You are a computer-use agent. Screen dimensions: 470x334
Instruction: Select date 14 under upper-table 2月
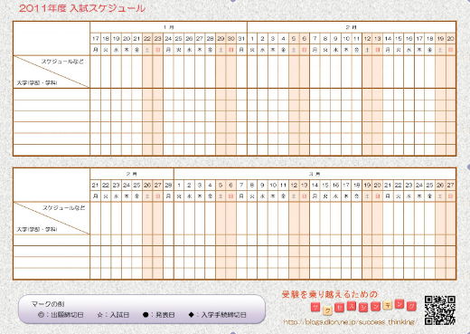click(388, 38)
